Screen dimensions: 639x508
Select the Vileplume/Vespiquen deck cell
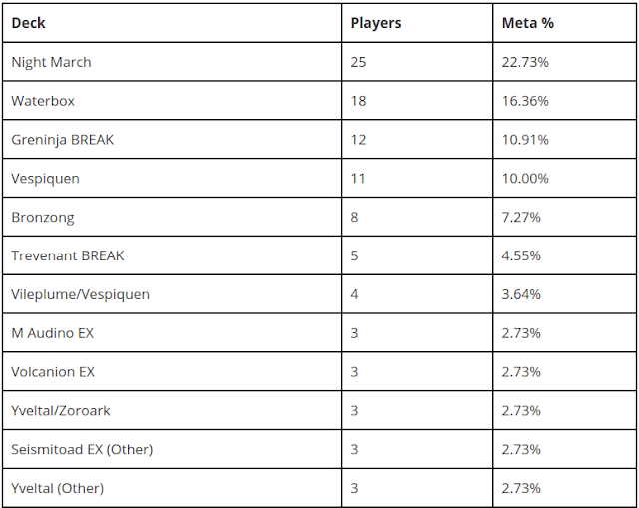[x=172, y=294]
